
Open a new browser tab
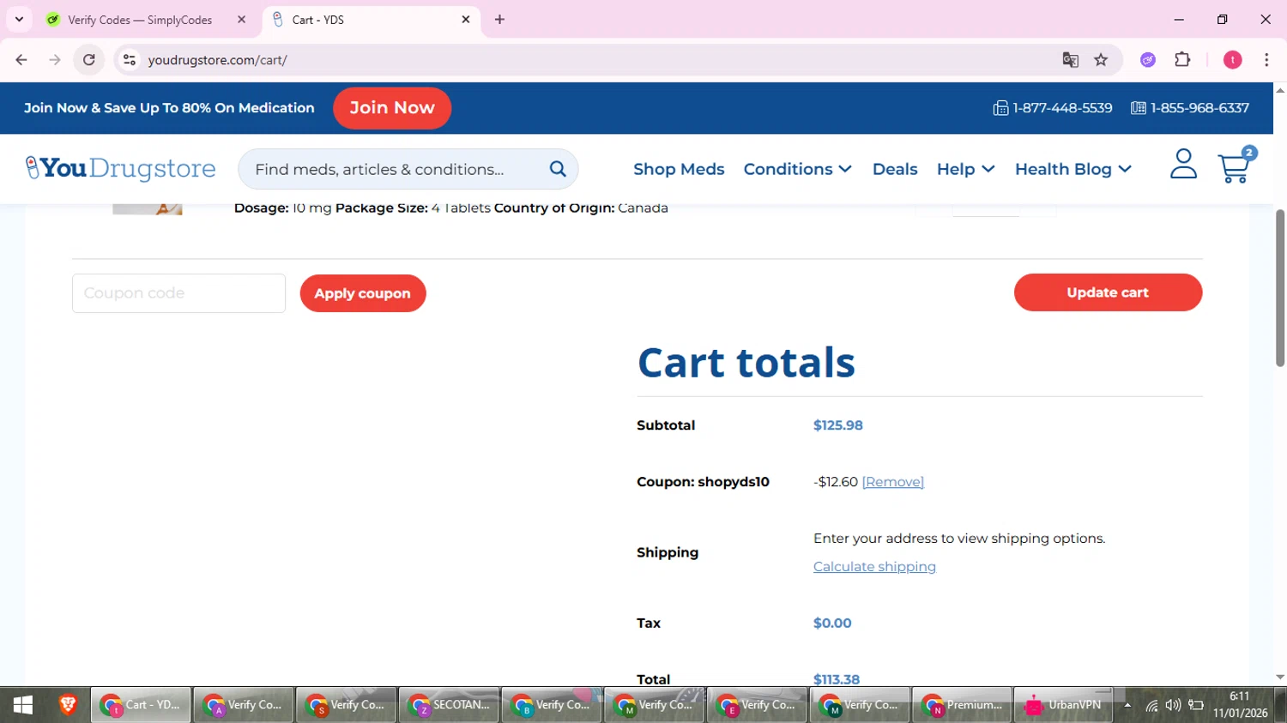click(x=499, y=19)
